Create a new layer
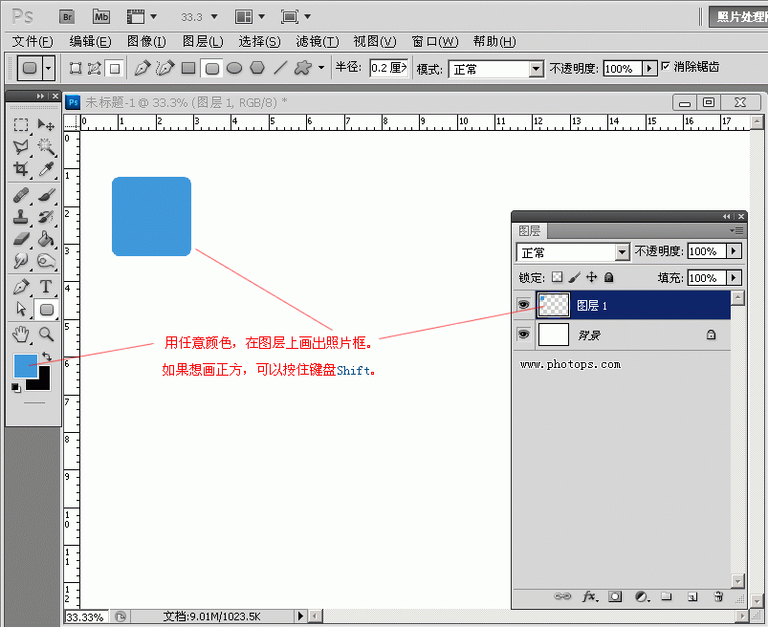The width and height of the screenshot is (768, 627). pos(692,596)
